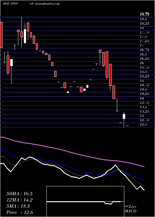The width and height of the screenshot is (155, 217).
Task: Select the 18.5 price axis label
Action: pyautogui.click(x=143, y=19)
